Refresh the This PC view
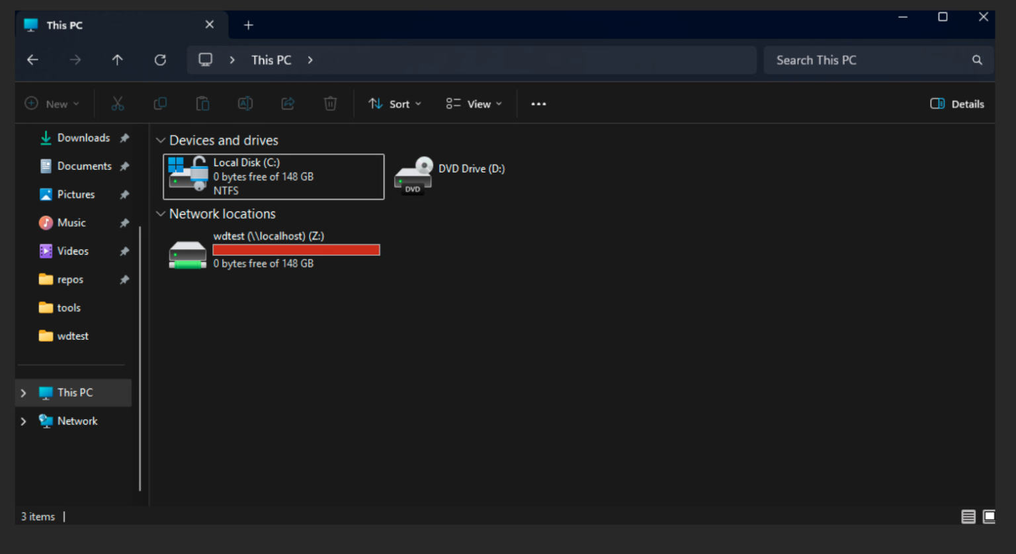The width and height of the screenshot is (1016, 554). click(160, 60)
